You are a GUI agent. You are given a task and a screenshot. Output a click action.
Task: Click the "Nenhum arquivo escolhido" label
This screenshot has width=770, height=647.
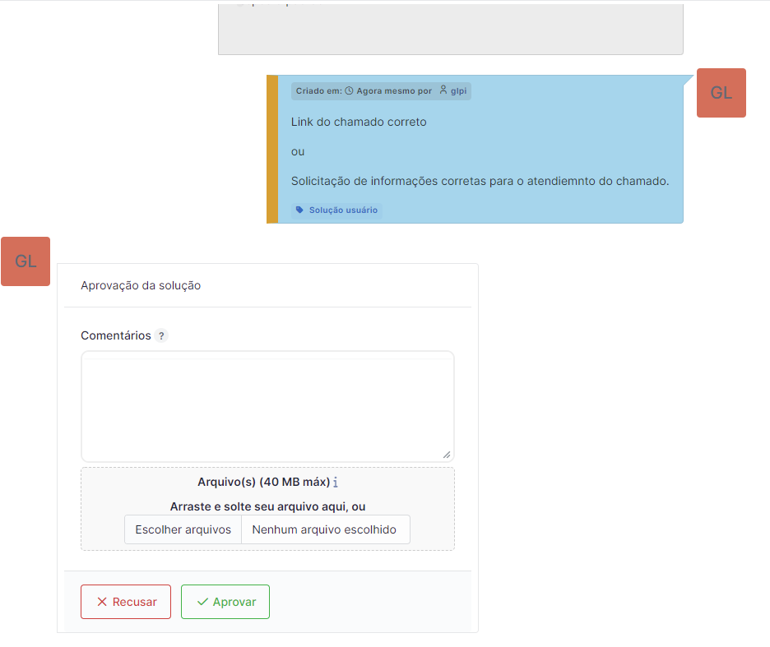(326, 529)
